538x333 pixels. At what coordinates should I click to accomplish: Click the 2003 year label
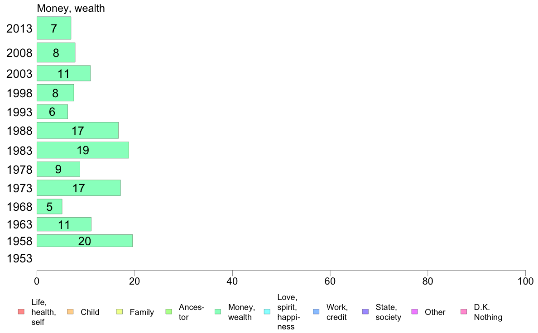coord(19,74)
